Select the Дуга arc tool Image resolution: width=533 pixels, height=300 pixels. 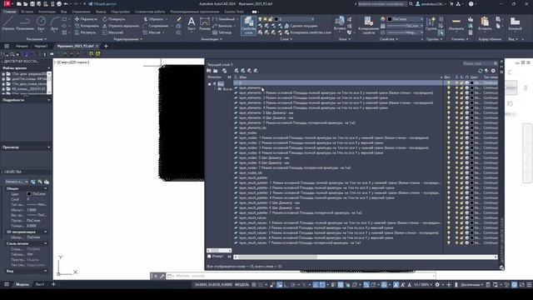(54, 24)
